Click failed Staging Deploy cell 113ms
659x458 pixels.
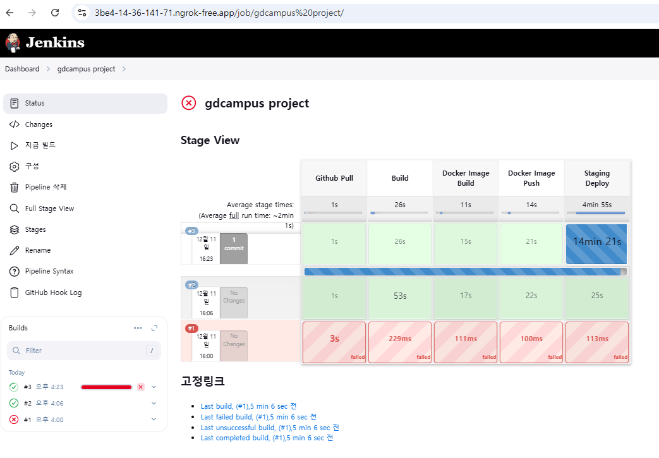597,342
